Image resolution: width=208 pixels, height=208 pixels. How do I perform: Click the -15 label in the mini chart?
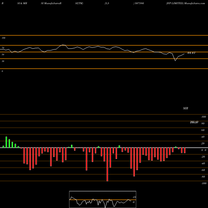point(134,197)
